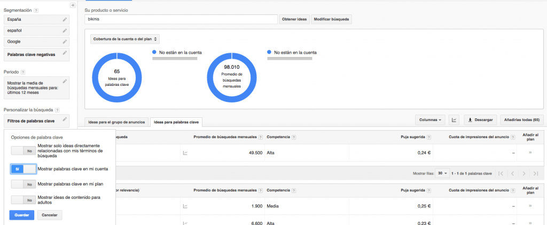This screenshot has width=547, height=225.
Task: Edit Google network with pencil icon
Action: click(65, 42)
